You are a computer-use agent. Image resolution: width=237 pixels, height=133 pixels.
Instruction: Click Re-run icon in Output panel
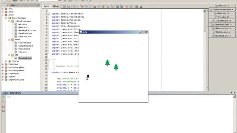point(3,97)
